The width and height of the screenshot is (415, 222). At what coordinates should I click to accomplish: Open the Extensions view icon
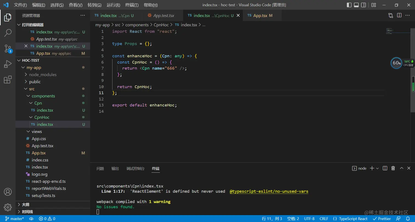(8, 80)
